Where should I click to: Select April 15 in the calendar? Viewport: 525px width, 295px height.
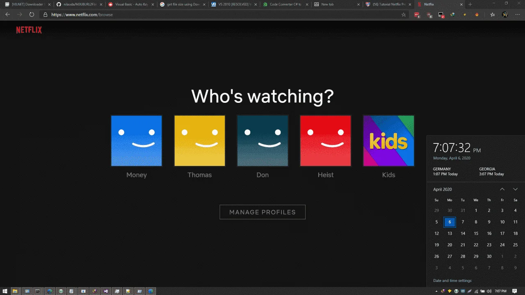[476, 233]
